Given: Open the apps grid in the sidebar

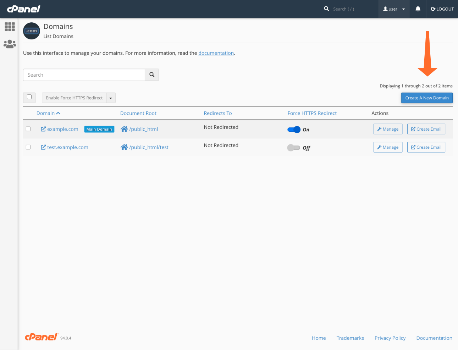Looking at the screenshot, I should tap(10, 27).
